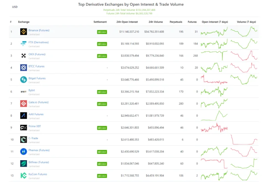Sort by the Settlement column header
The width and height of the screenshot is (273, 182).
pyautogui.click(x=100, y=22)
